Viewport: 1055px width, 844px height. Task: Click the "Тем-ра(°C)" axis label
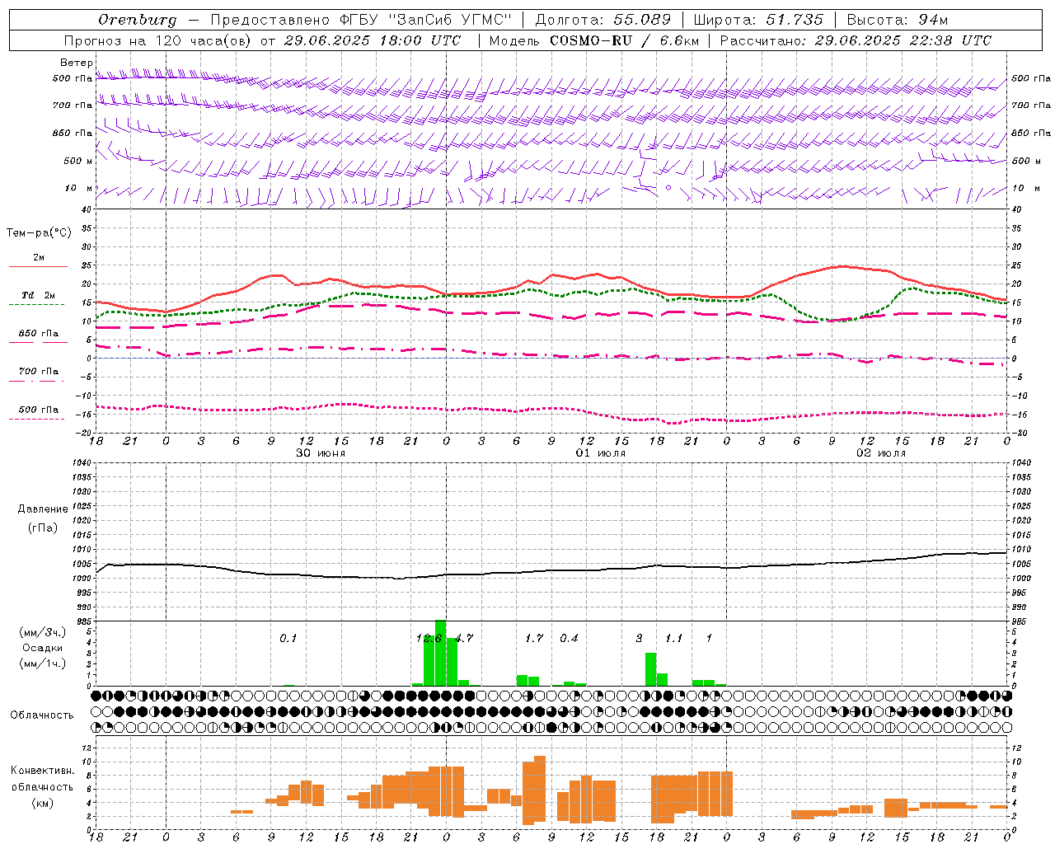click(39, 233)
